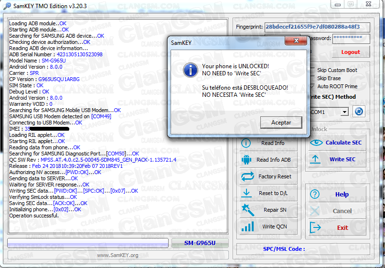Image resolution: width=385 pixels, height=268 pixels.
Task: Click the ADB Serial Number value 4231305130523098
Action: click(x=80, y=54)
